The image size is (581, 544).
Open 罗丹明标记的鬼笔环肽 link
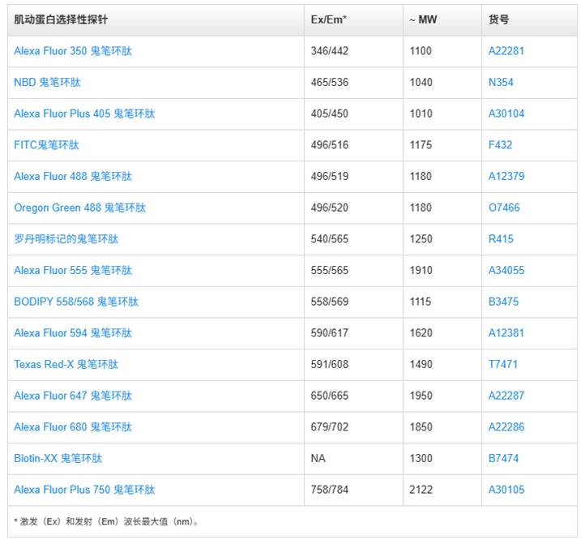coord(66,239)
